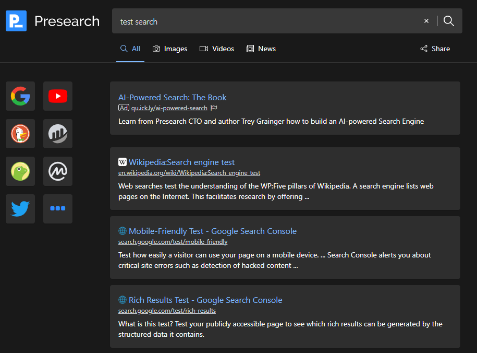Click the magnifying glass search button
Screen dimensions: 477x353
pos(449,21)
